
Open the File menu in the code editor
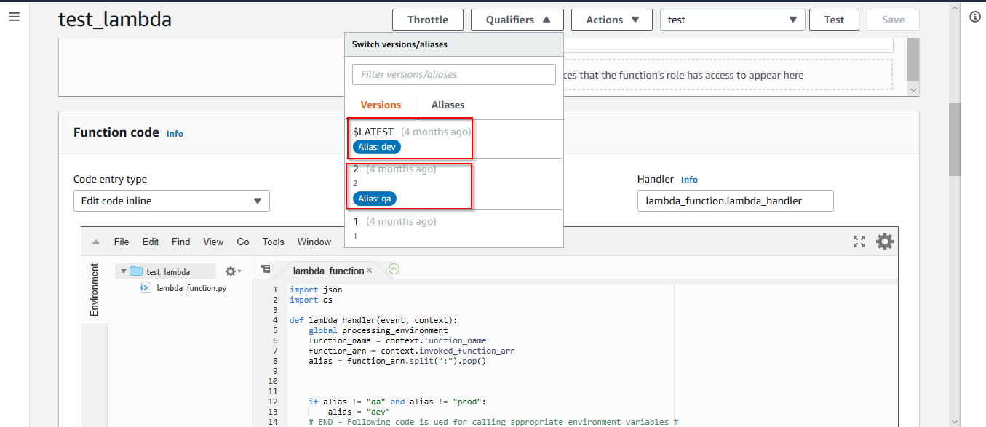click(x=121, y=241)
